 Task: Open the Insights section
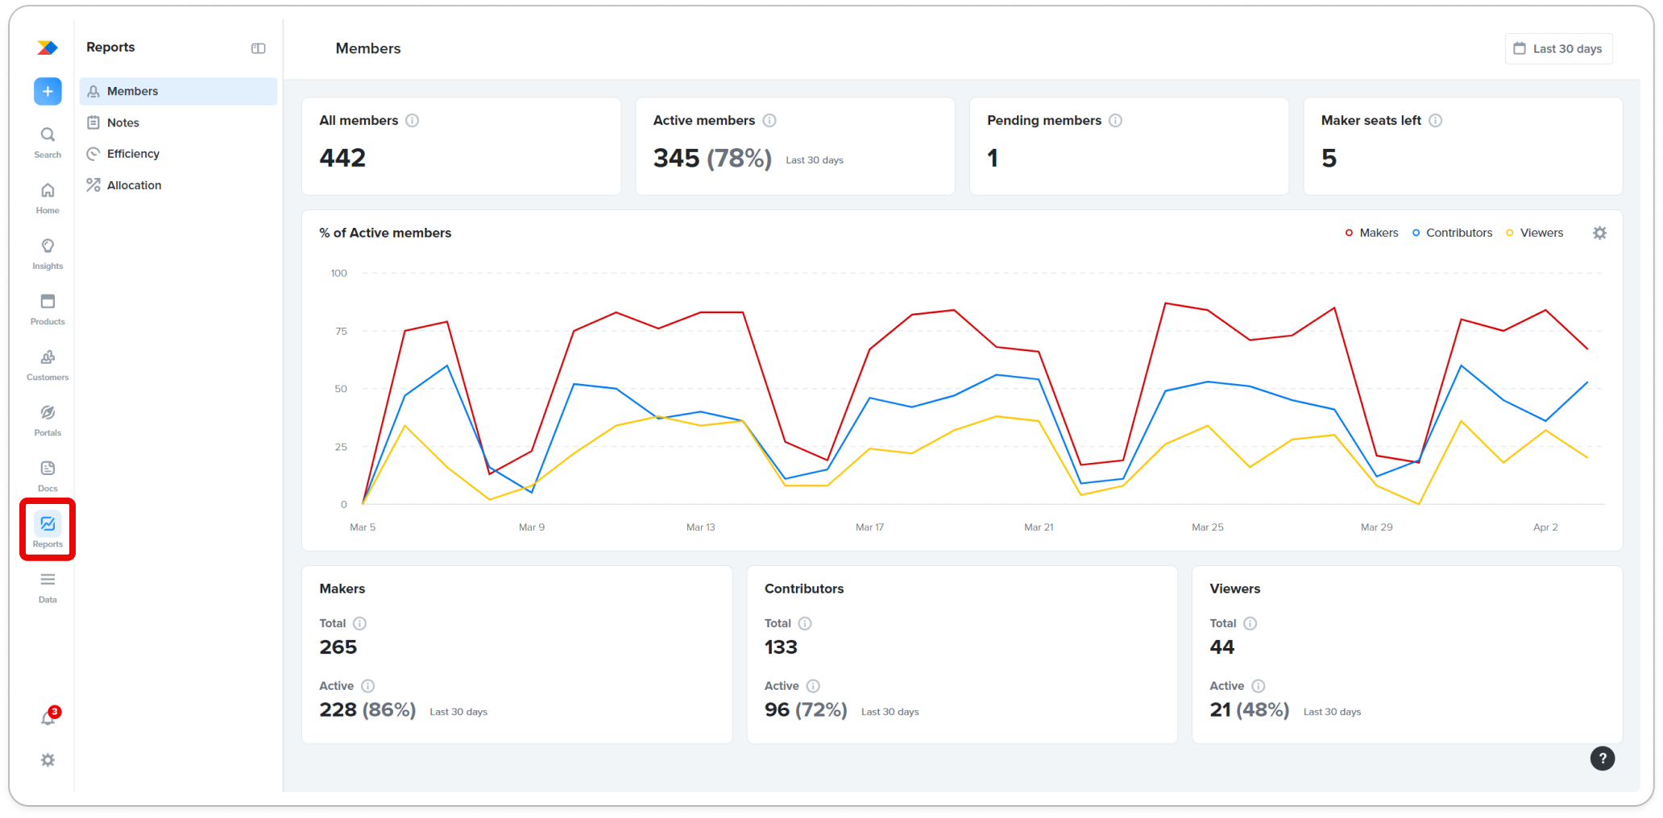tap(48, 254)
